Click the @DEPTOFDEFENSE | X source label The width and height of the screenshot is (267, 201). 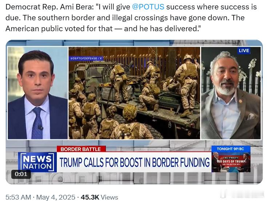[x=86, y=58]
